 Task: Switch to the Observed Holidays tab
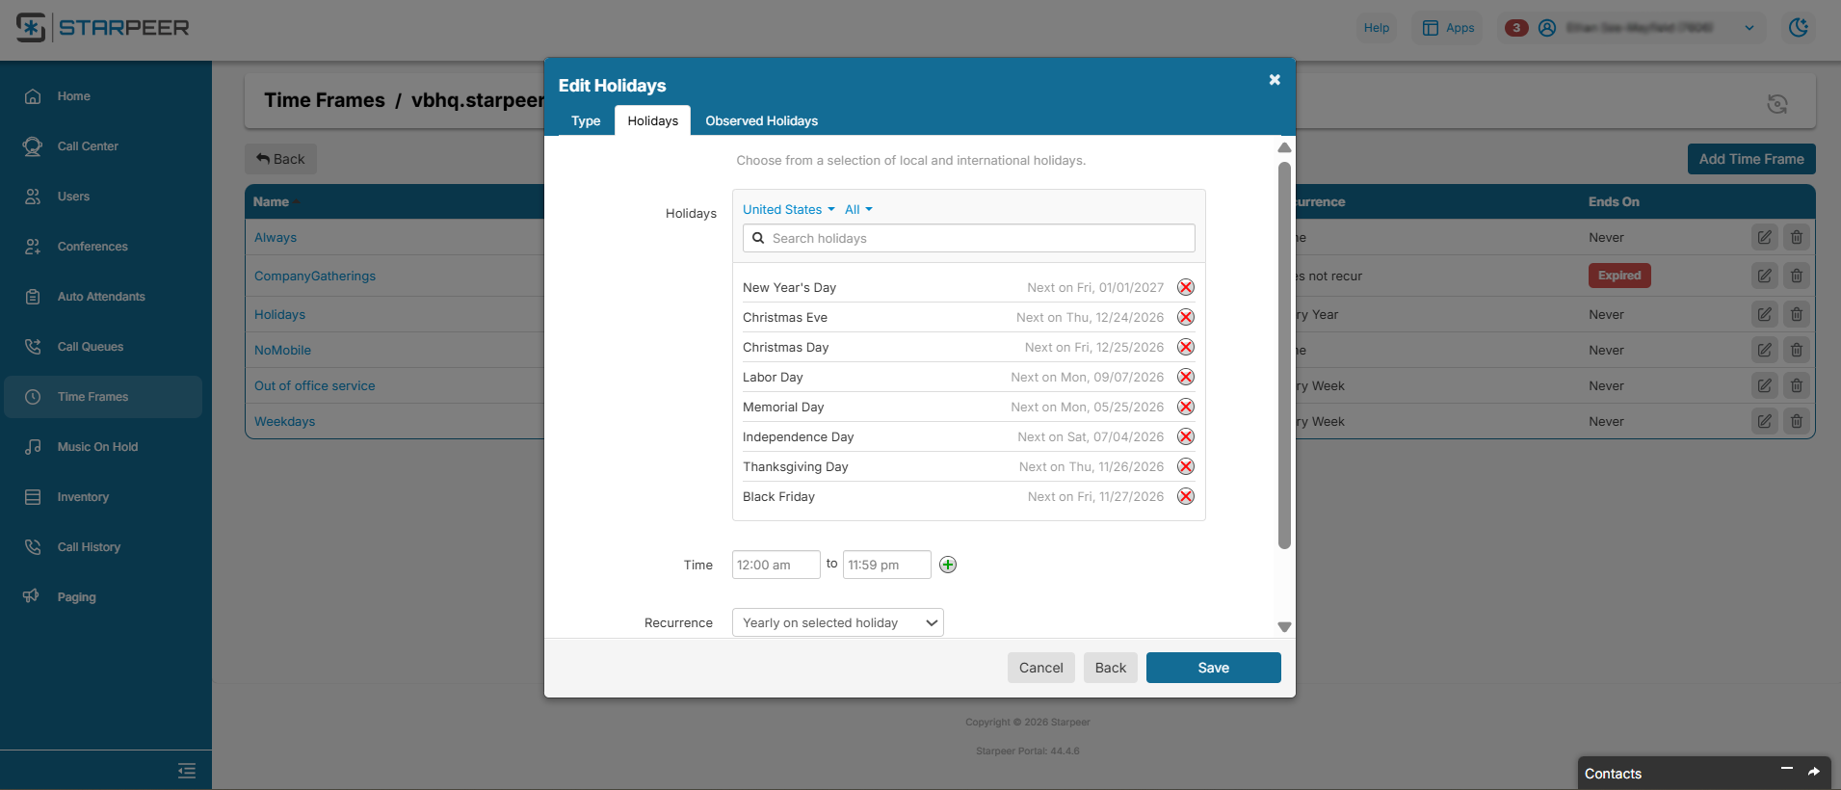pyautogui.click(x=761, y=120)
